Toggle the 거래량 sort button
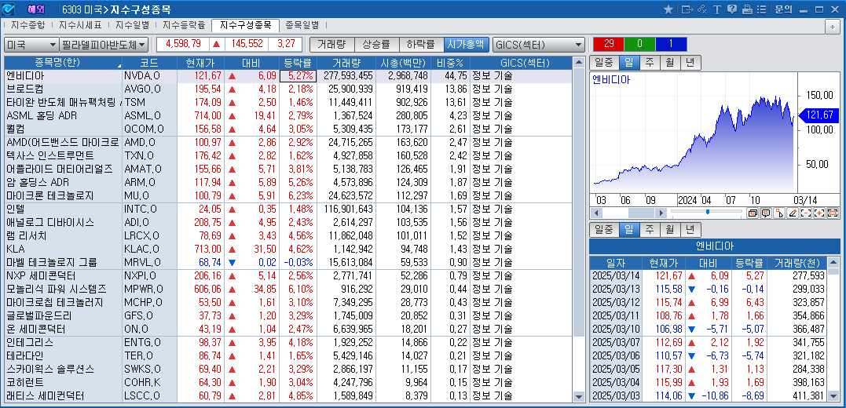846x408 pixels. [331, 45]
